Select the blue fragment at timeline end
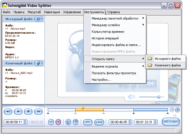This screenshot has height=134, width=188. (151, 110)
